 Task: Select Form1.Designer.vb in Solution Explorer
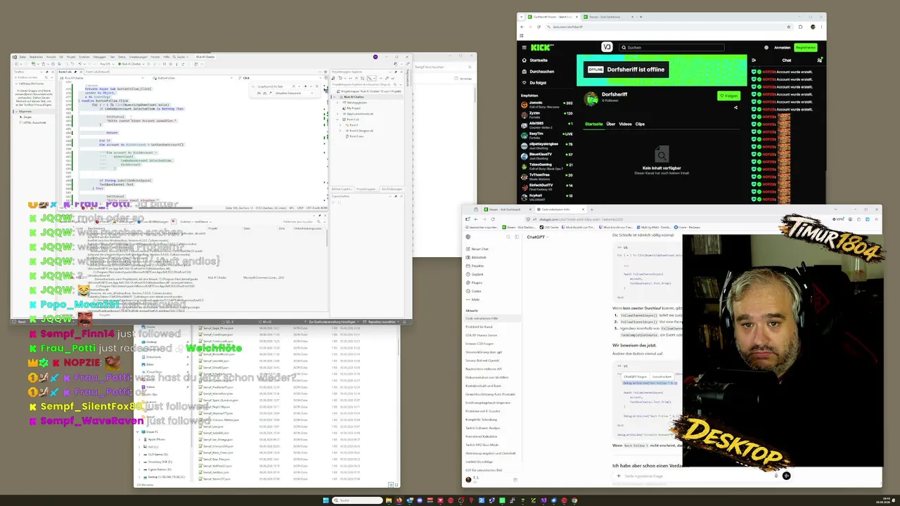[x=360, y=131]
